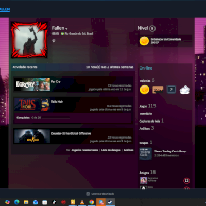The width and height of the screenshot is (206, 206).
Task: Open the Tails Noir game thumbnail
Action: tap(32, 105)
